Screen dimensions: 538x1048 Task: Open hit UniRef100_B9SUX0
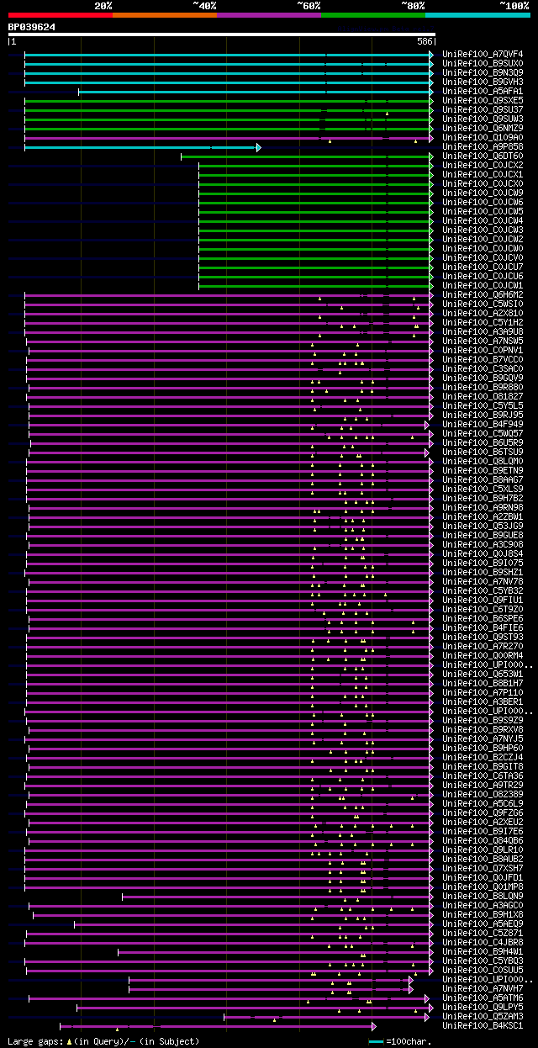pos(483,63)
